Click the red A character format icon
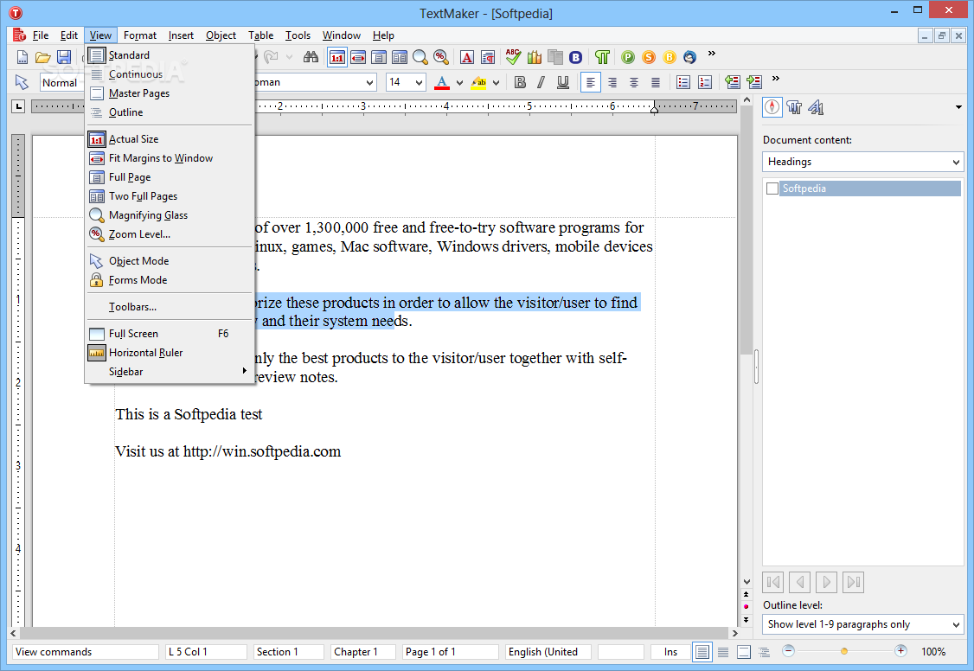Viewport: 974px width, 671px height. pos(467,58)
